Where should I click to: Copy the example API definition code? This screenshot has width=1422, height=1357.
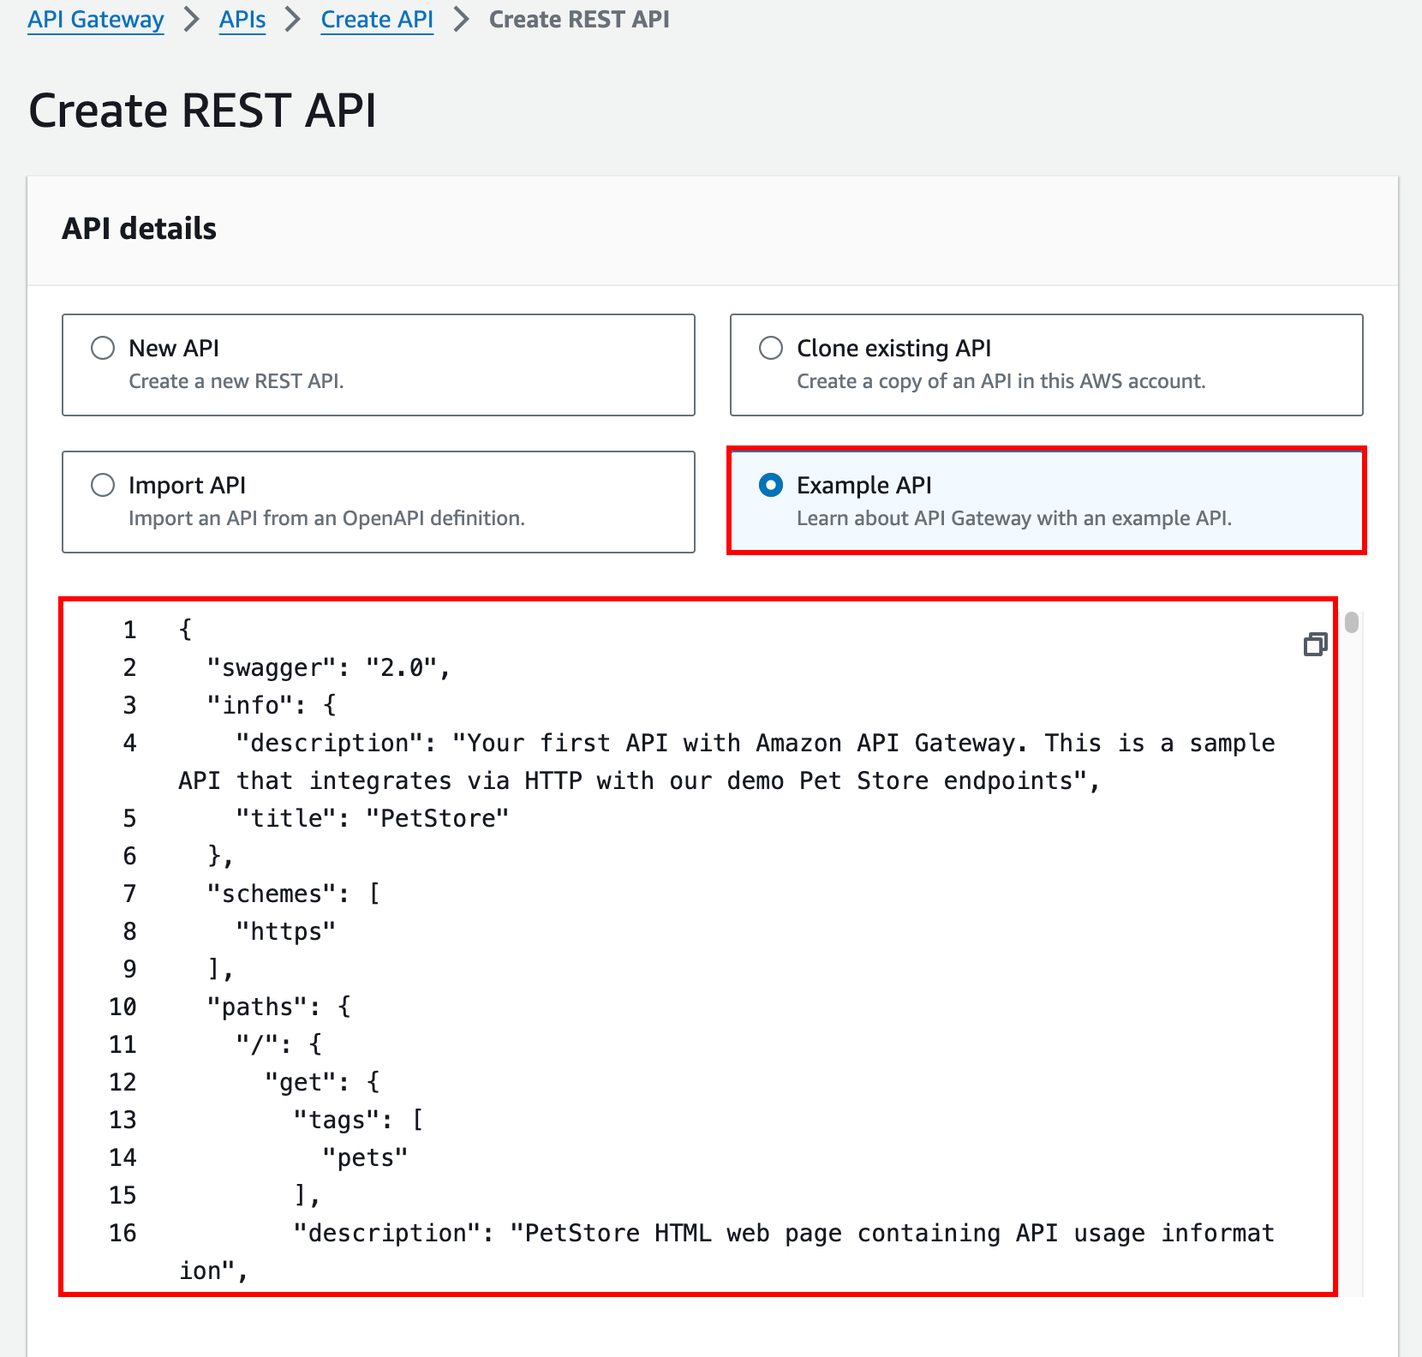pos(1315,644)
